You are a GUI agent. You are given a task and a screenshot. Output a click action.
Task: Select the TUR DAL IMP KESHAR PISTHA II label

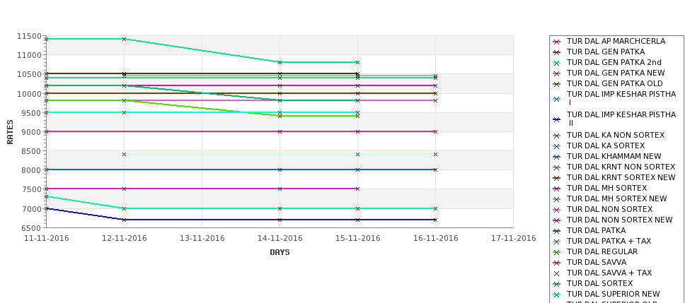pyautogui.click(x=621, y=119)
